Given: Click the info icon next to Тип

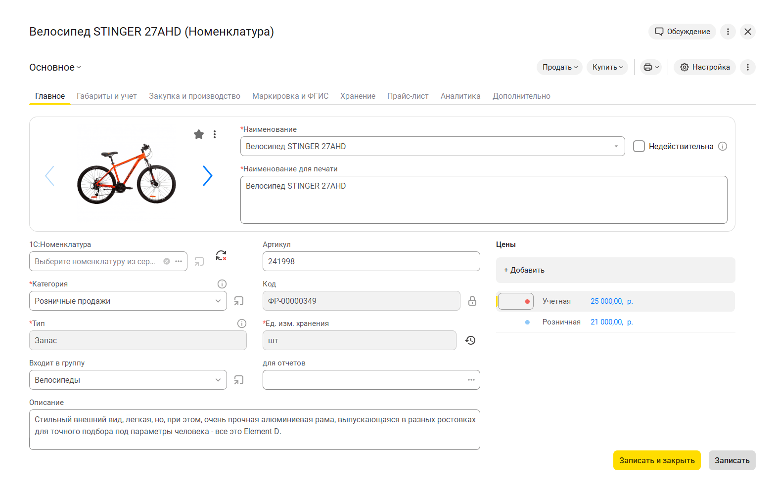Looking at the screenshot, I should [241, 323].
